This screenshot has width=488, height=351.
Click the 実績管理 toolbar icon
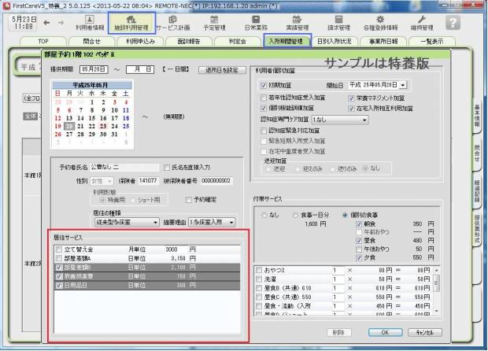296,22
